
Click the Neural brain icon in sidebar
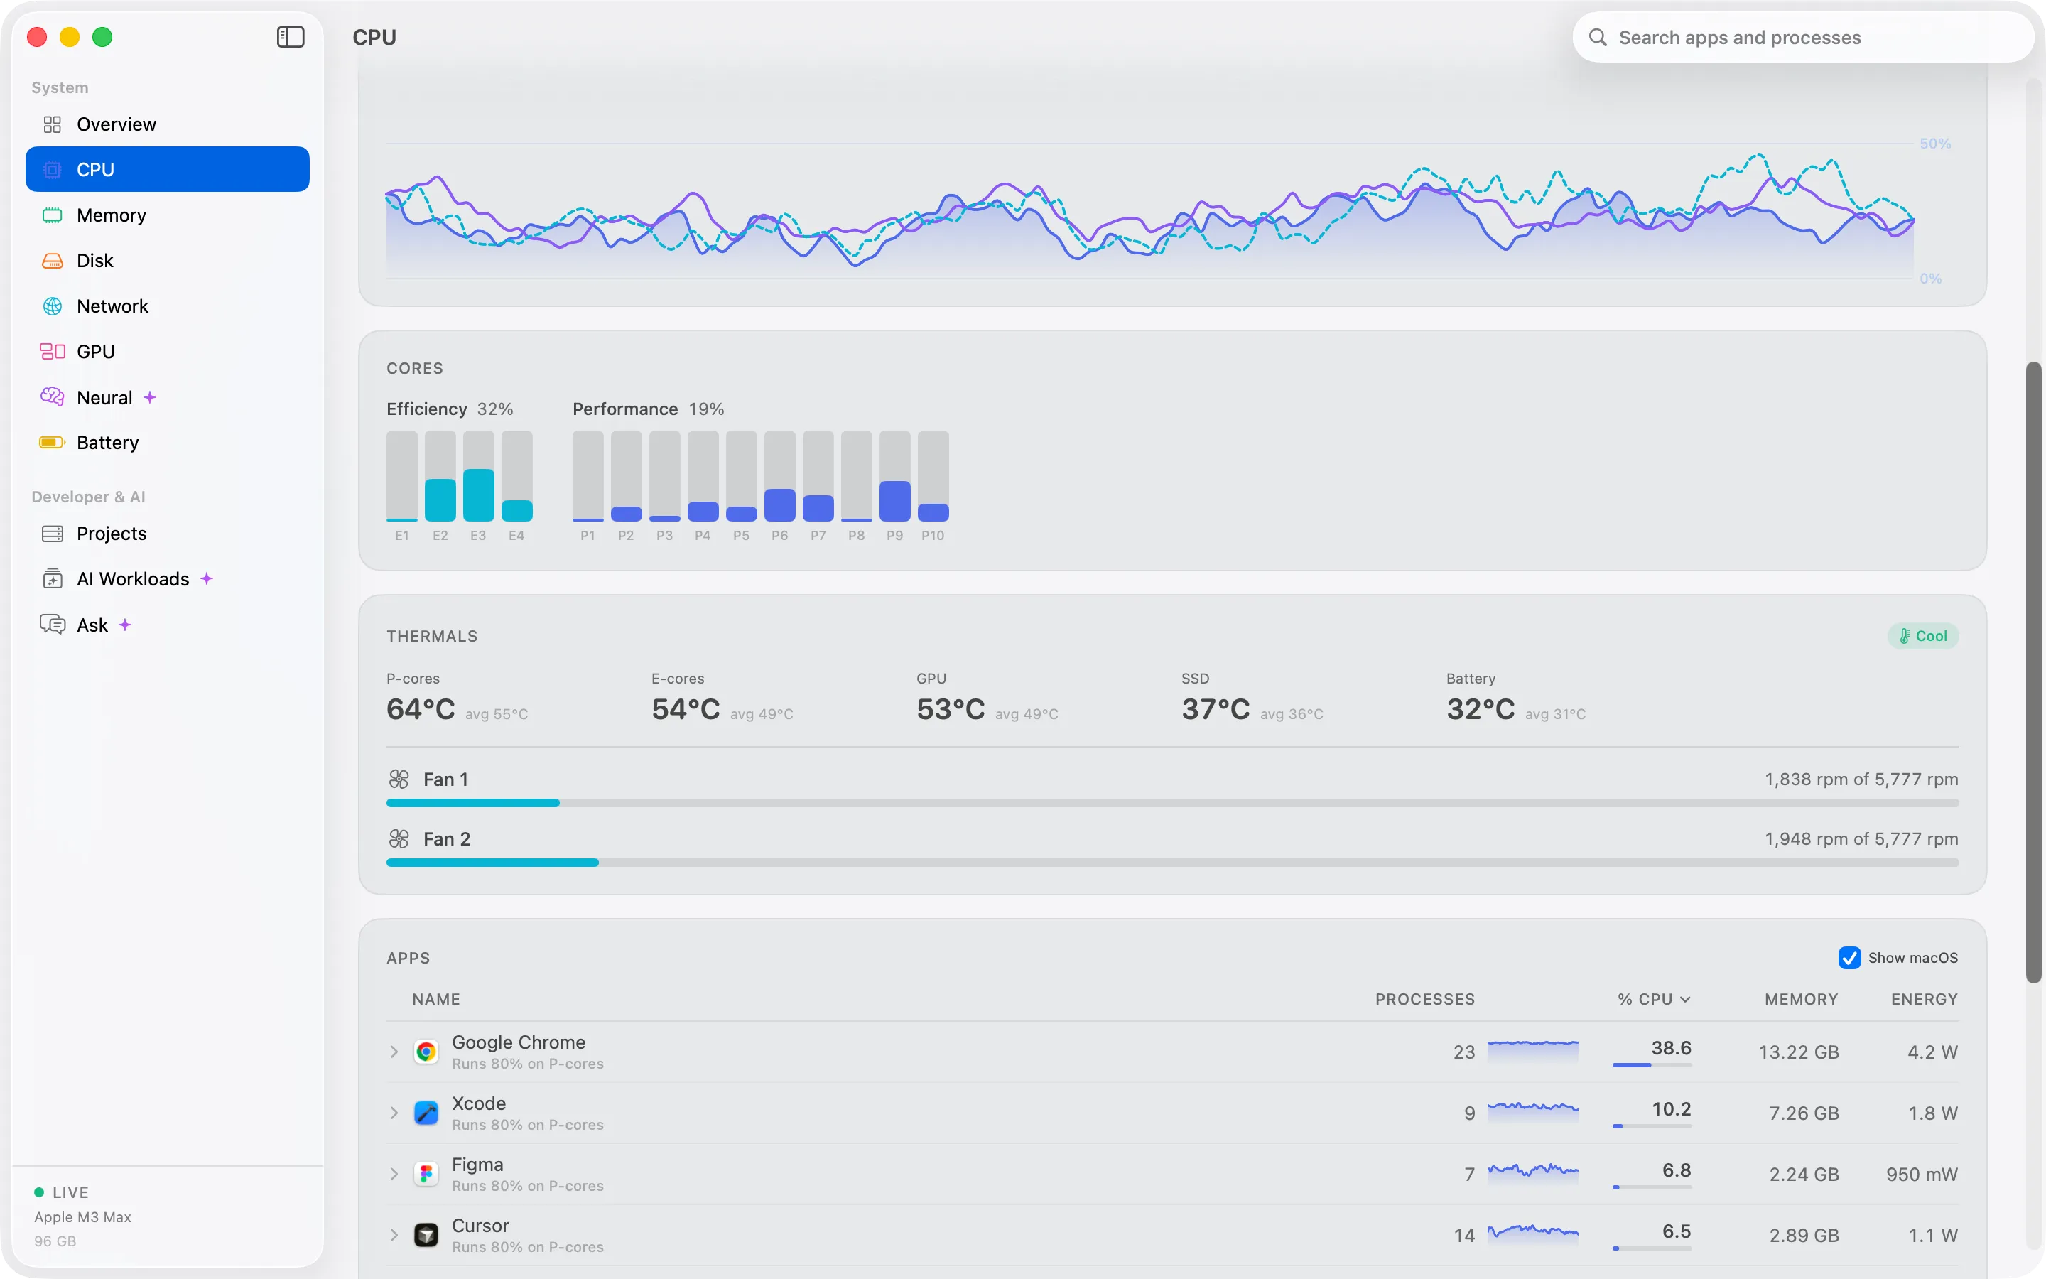pyautogui.click(x=53, y=396)
